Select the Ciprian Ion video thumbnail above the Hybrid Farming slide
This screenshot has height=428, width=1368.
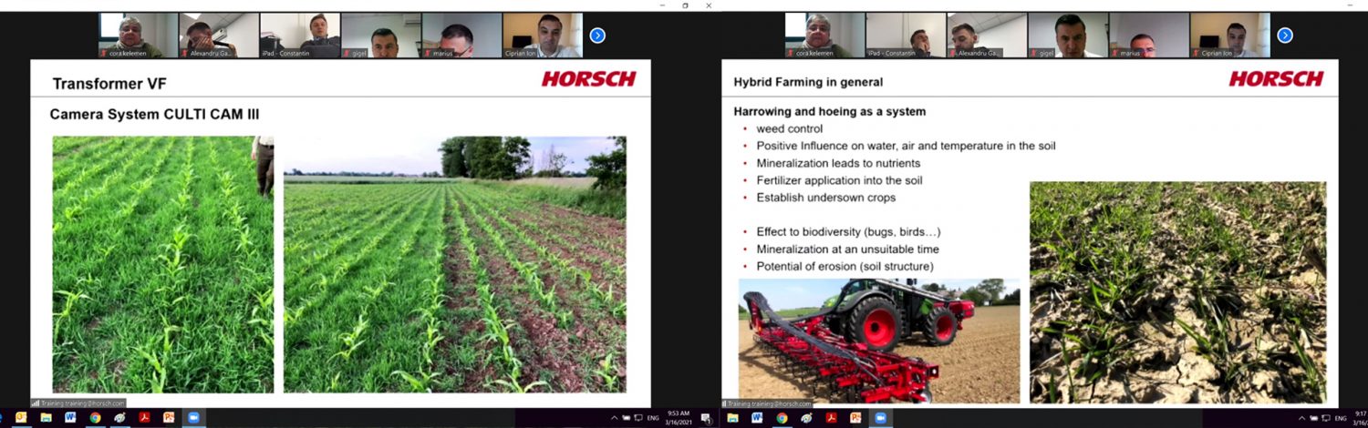tap(1230, 36)
